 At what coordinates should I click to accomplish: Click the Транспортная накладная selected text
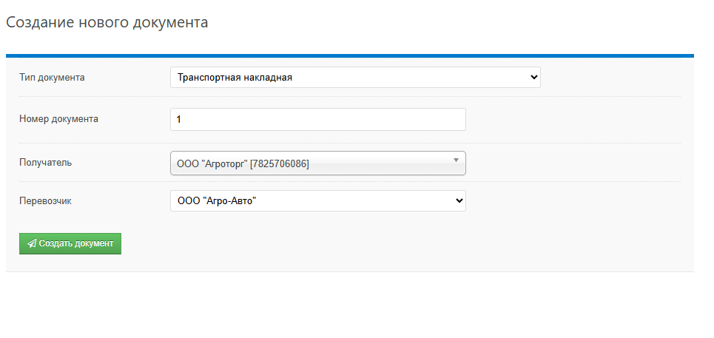[235, 78]
